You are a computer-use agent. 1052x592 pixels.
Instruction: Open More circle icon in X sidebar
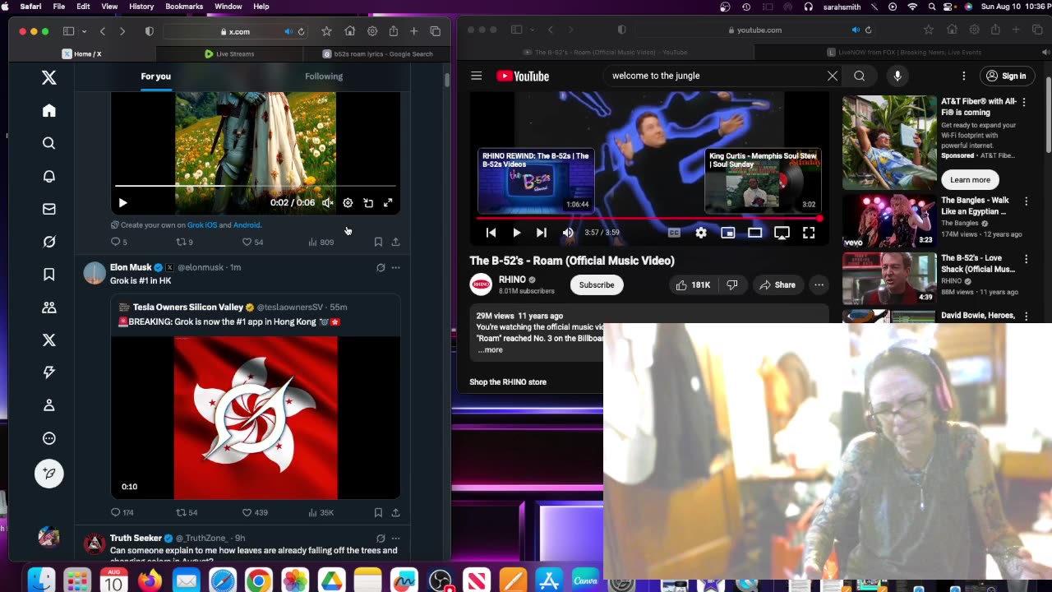(49, 438)
